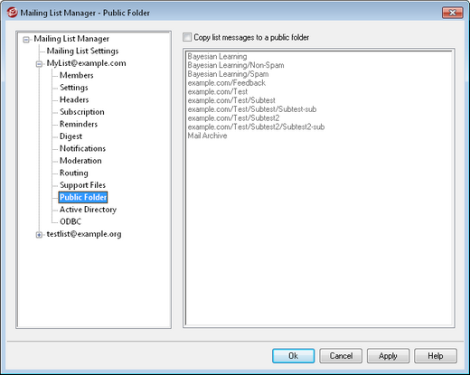Collapse the Mailing List Manager root node
Screen dimensions: 470x375
[26, 40]
